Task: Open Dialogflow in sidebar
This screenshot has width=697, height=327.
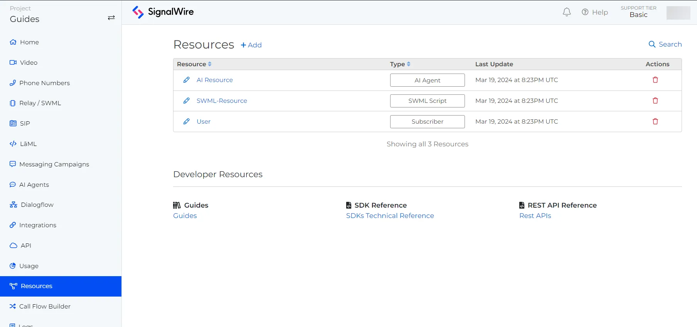Action: (61, 205)
